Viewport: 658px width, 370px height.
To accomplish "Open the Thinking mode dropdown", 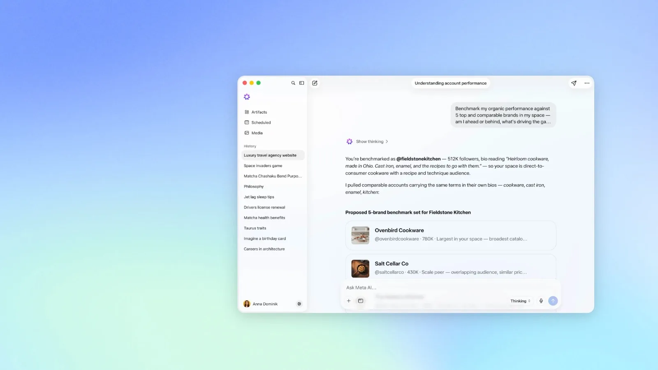I will pos(521,301).
